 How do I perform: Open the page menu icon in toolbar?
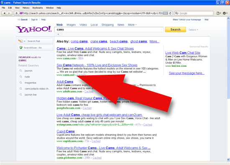point(219,13)
